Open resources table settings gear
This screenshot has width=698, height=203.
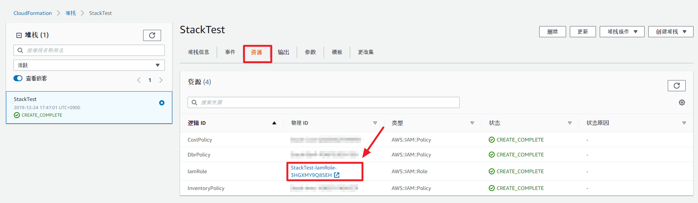coord(682,102)
